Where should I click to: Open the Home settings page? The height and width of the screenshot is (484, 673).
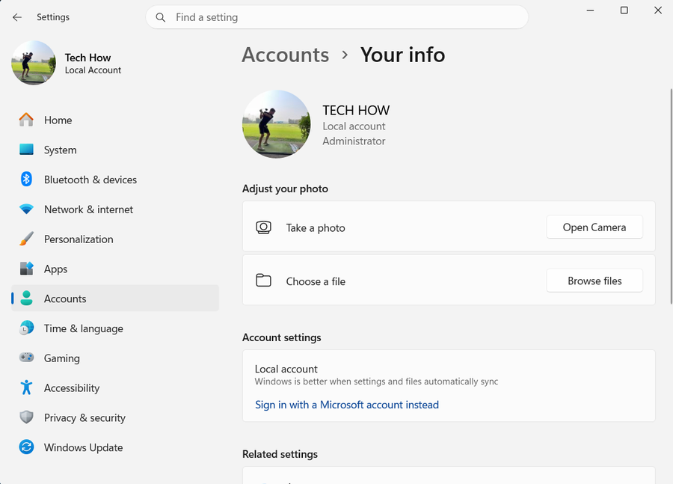point(115,120)
